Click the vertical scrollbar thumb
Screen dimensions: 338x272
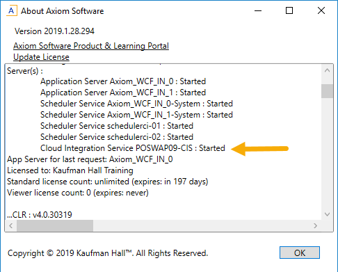(327, 91)
